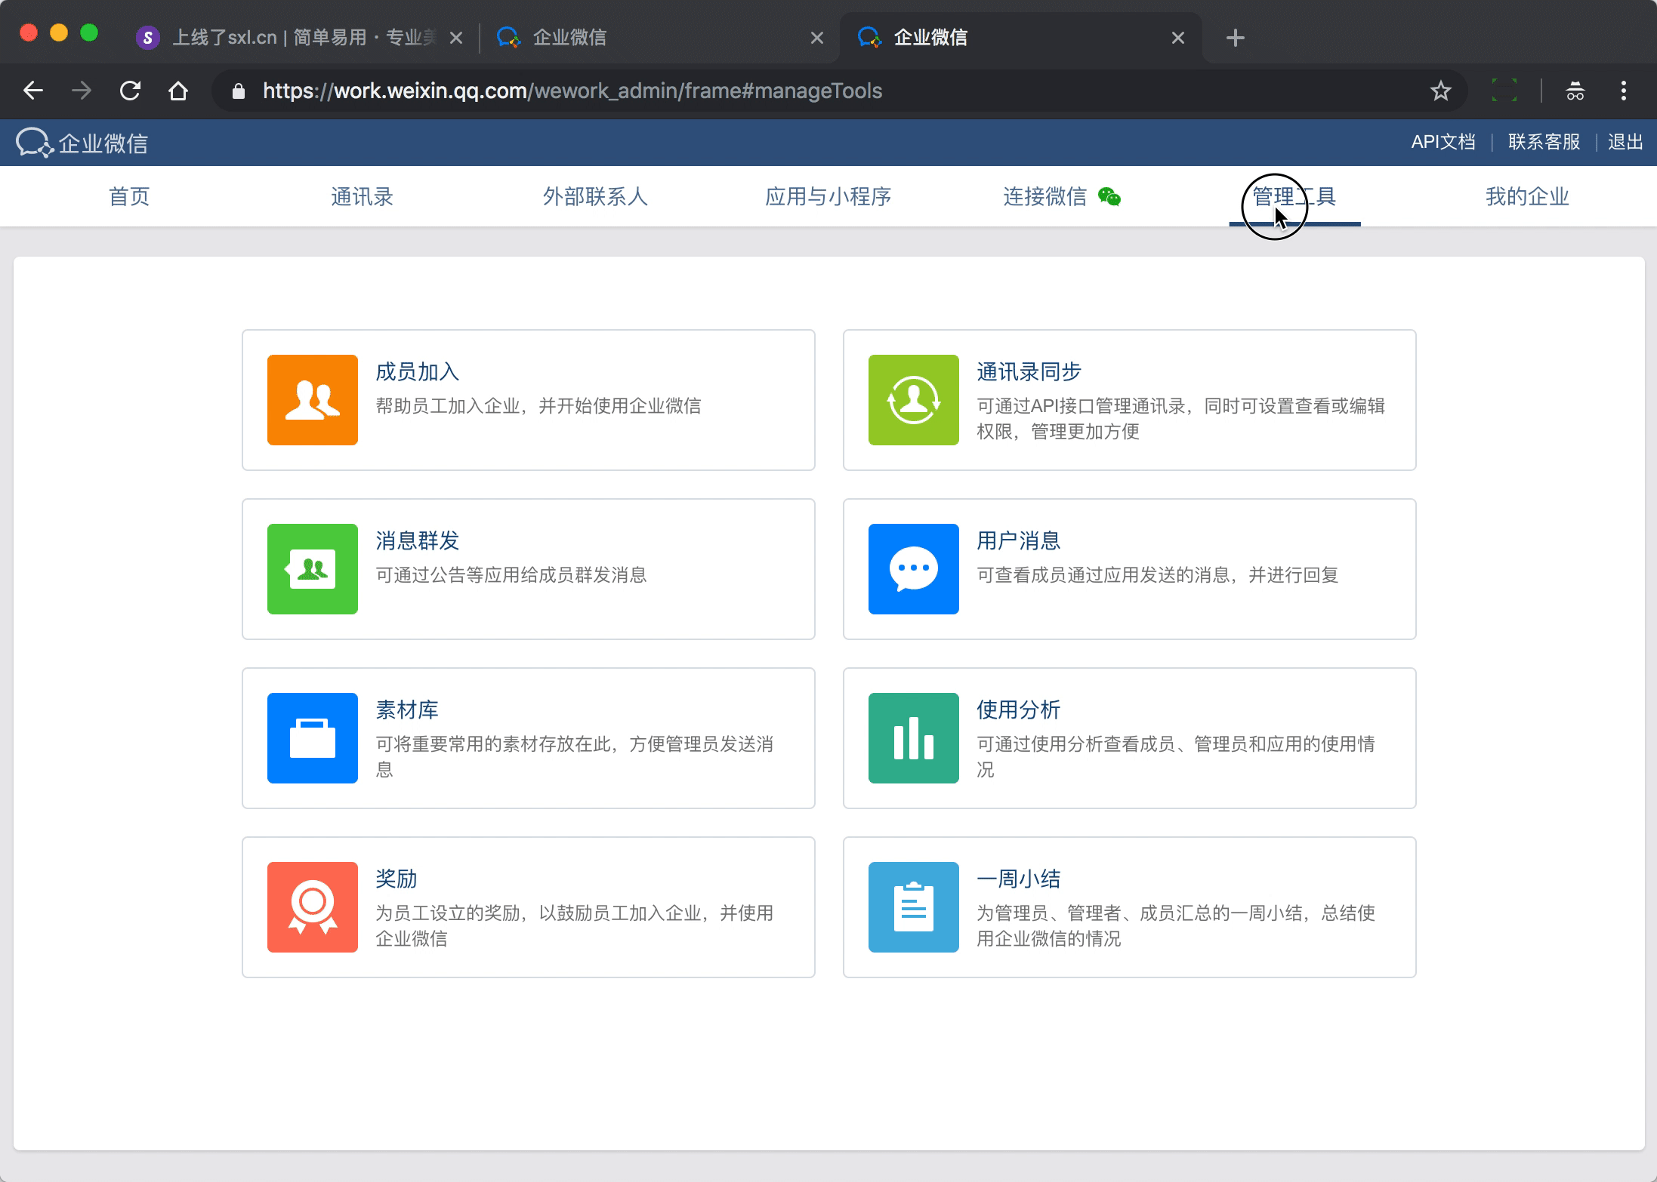Image resolution: width=1657 pixels, height=1182 pixels.
Task: Click description 帮助员工加入企业，并开始使用企业微信
Action: 538,406
